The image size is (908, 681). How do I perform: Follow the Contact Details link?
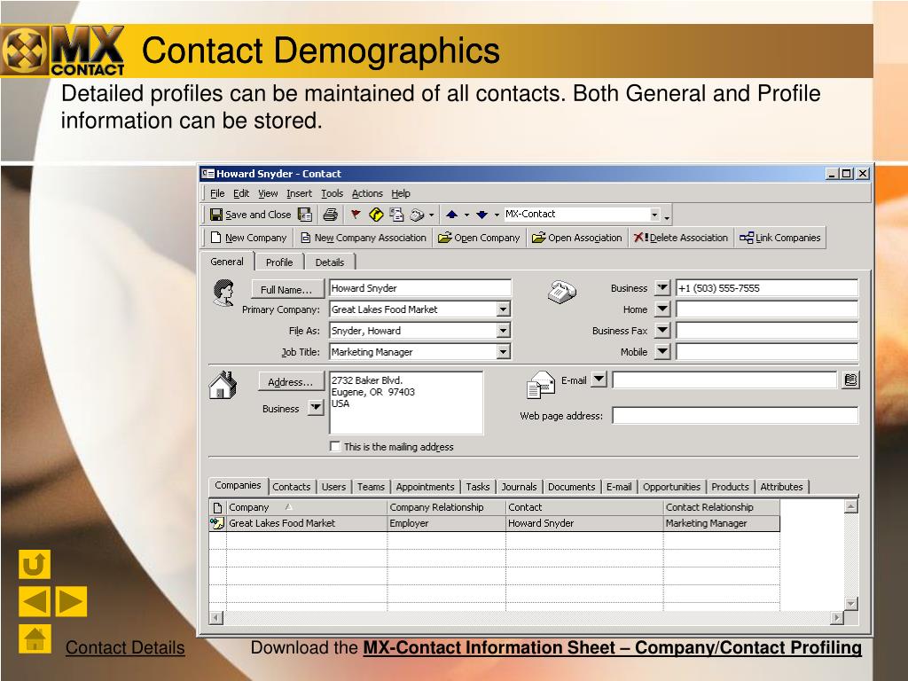tap(125, 647)
